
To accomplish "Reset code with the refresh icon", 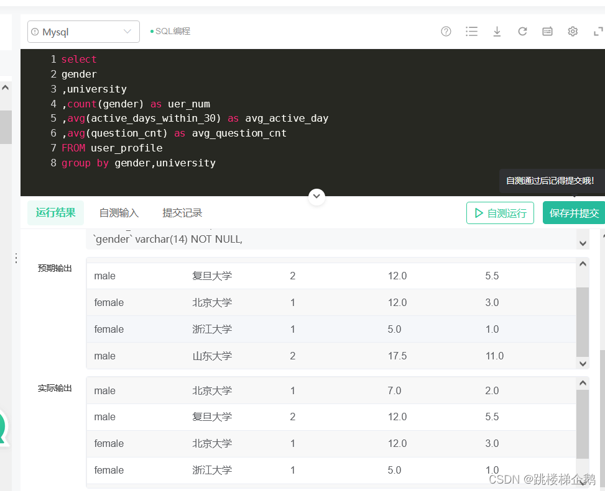I will 522,32.
